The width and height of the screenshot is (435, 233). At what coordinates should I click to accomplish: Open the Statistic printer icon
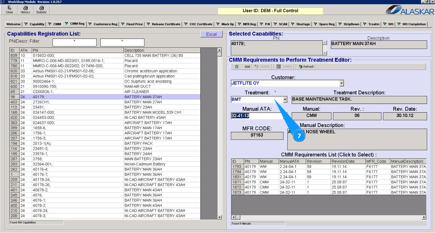point(41,8)
